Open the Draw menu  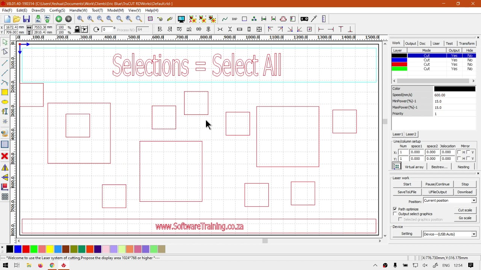pyautogui.click(x=38, y=10)
